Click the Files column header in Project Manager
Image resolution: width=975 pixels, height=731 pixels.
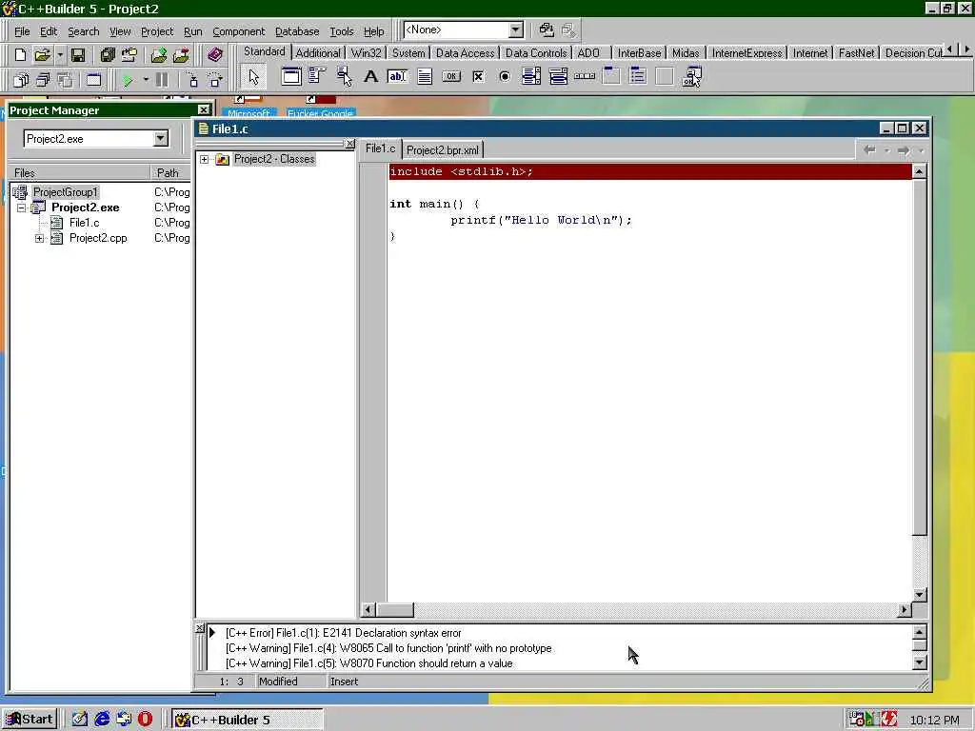pyautogui.click(x=80, y=173)
